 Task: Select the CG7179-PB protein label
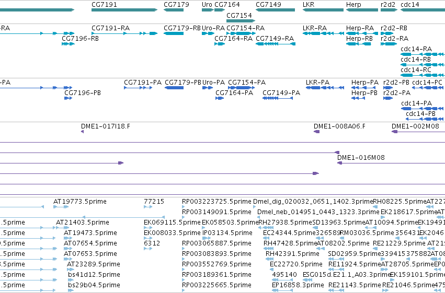click(183, 83)
